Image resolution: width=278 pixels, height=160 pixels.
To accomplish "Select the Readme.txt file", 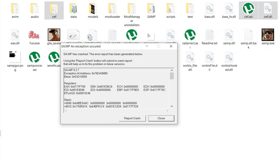I will pos(210,37).
